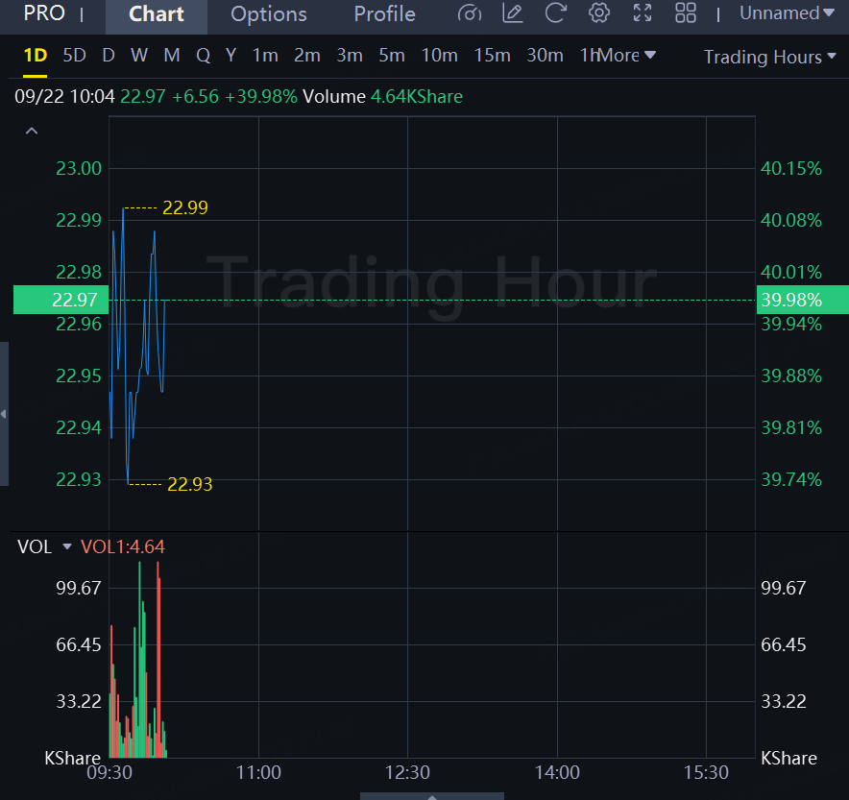This screenshot has width=849, height=800.
Task: Select the drawing pencil tool icon
Action: click(x=512, y=13)
